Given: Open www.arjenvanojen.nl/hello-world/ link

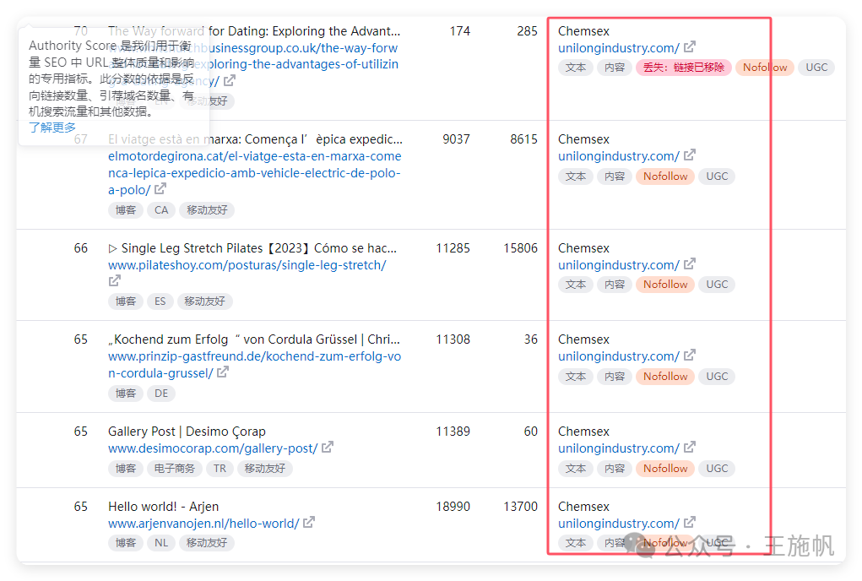Looking at the screenshot, I should point(203,524).
